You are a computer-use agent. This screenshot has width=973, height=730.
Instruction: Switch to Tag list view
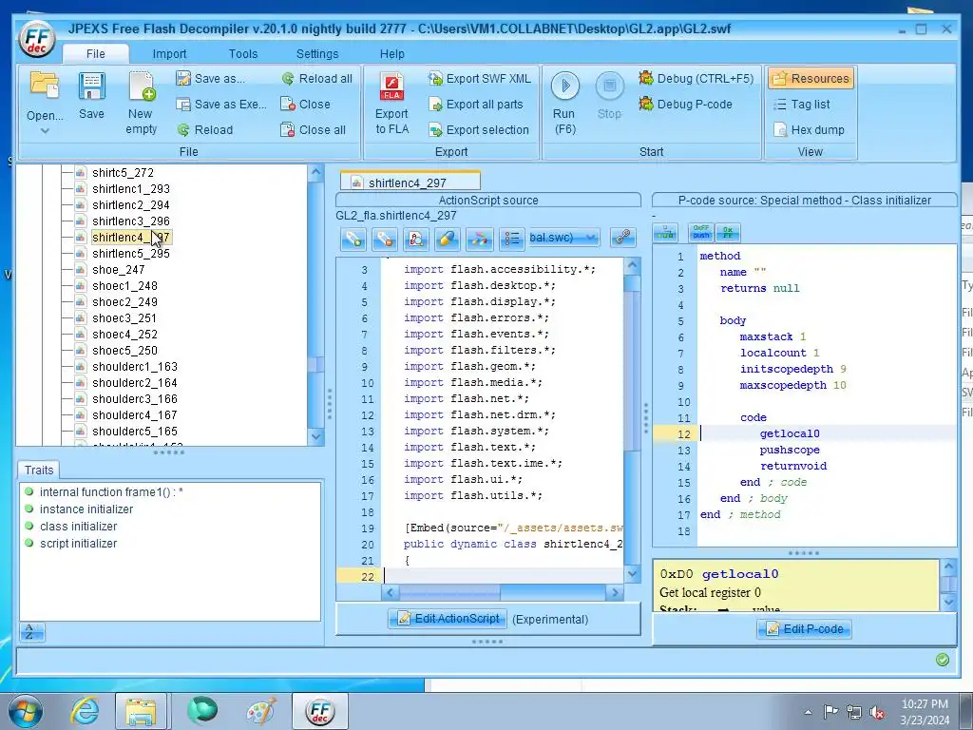pyautogui.click(x=802, y=105)
